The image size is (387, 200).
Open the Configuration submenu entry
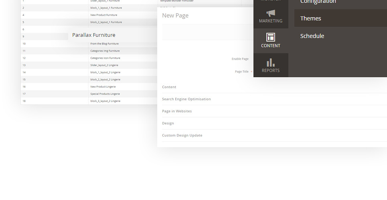pos(318,2)
